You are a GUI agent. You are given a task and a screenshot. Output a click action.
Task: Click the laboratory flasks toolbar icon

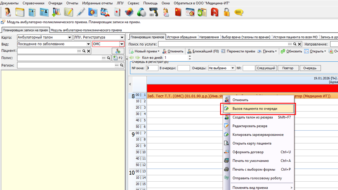[x=56, y=12]
